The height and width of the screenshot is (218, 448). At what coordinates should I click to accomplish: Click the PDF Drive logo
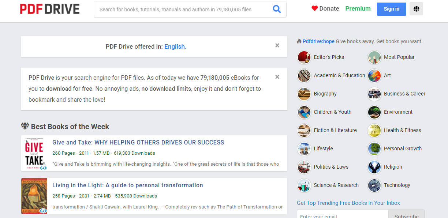(50, 9)
